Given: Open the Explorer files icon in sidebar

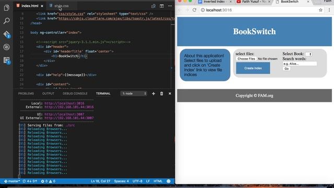Looking at the screenshot, I should [x=6, y=8].
